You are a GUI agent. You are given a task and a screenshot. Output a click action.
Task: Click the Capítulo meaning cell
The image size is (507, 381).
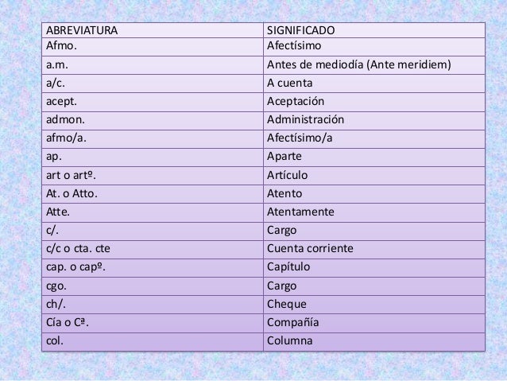(374, 268)
